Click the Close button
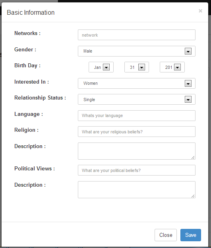This screenshot has height=248, width=211. [166, 235]
